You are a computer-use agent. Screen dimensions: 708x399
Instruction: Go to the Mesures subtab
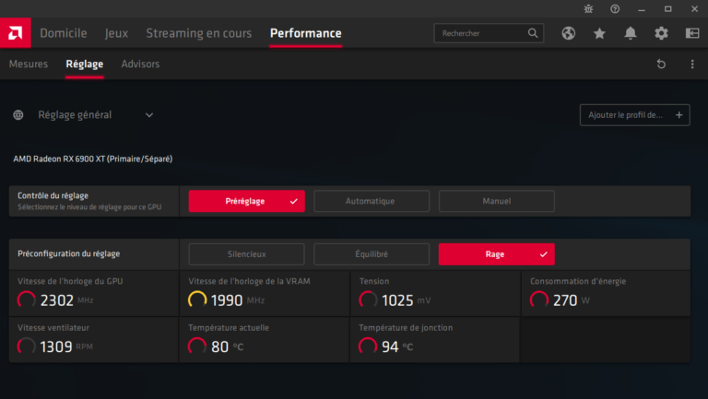point(28,65)
